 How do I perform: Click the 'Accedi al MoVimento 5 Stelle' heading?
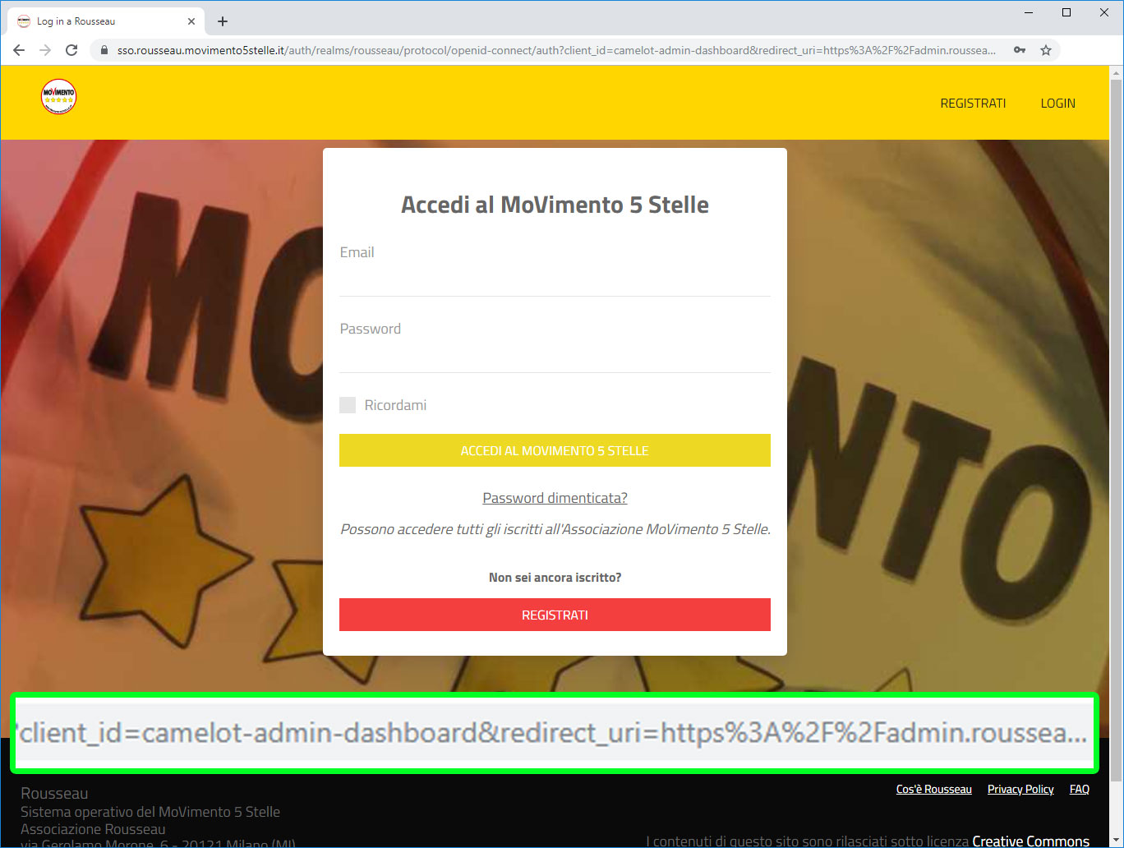tap(555, 205)
